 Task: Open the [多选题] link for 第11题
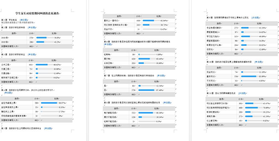pos(242,93)
